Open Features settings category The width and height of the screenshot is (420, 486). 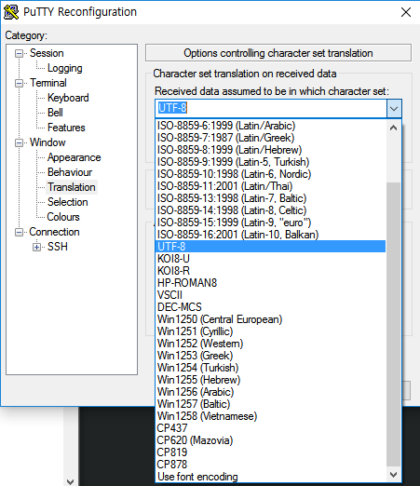(66, 128)
